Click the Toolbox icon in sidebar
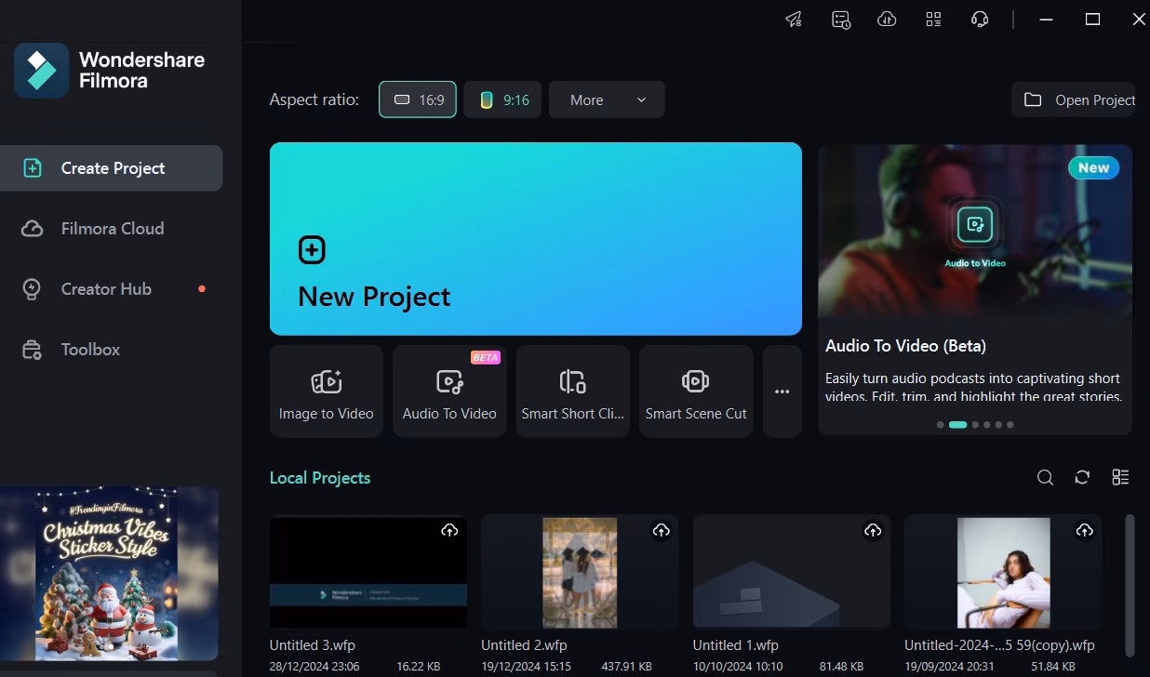This screenshot has height=677, width=1150. (x=33, y=350)
